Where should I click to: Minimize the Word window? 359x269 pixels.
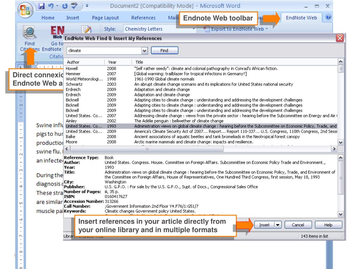306,6
